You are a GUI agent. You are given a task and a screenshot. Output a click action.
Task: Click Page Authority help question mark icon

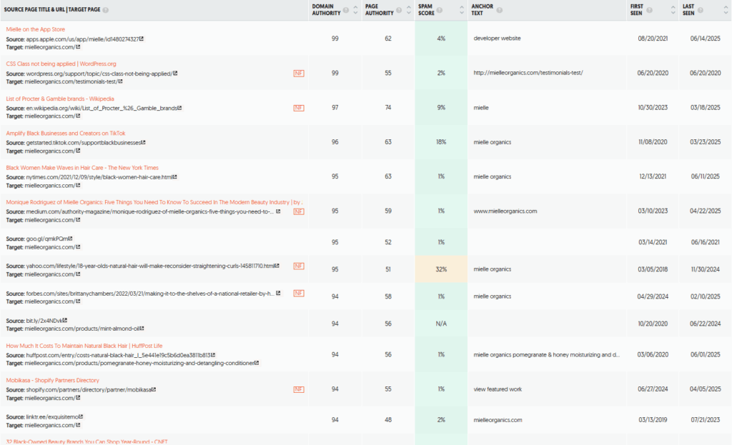399,10
